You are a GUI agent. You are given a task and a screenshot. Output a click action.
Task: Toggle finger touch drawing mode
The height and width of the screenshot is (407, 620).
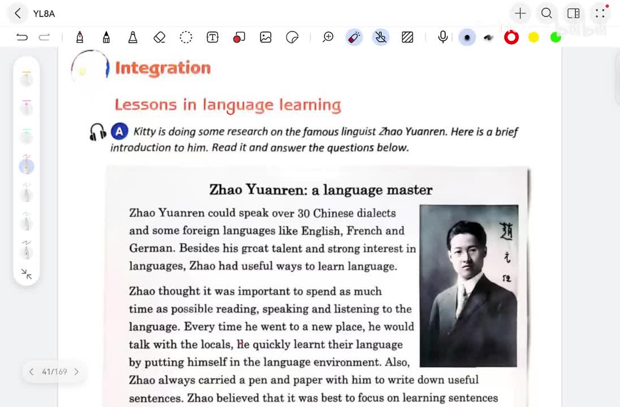380,37
